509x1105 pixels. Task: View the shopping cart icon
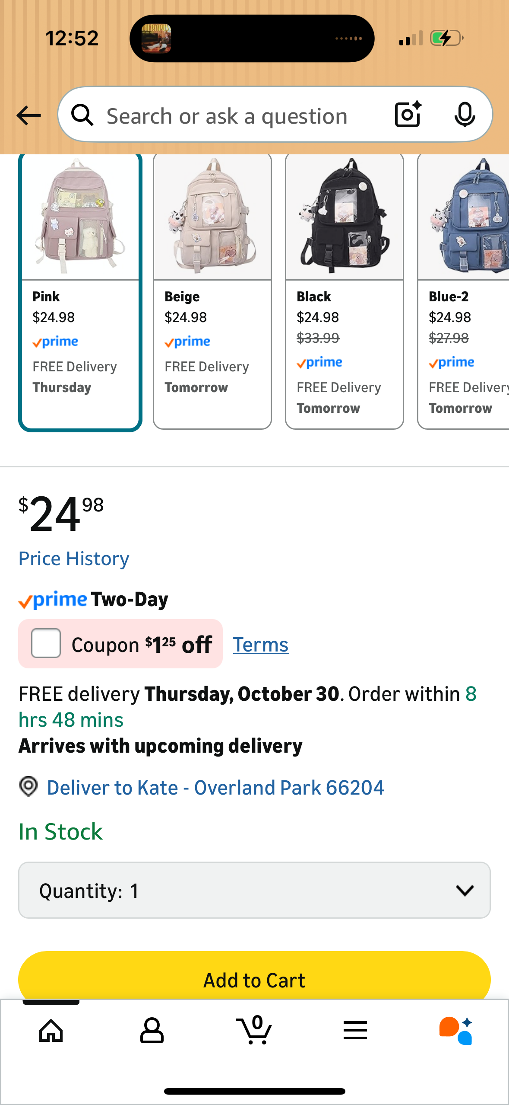(254, 1031)
